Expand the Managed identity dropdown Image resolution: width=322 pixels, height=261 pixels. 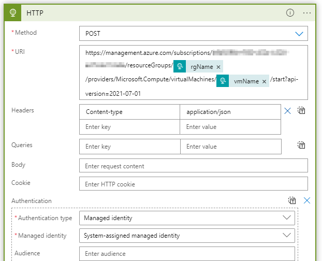(187, 236)
